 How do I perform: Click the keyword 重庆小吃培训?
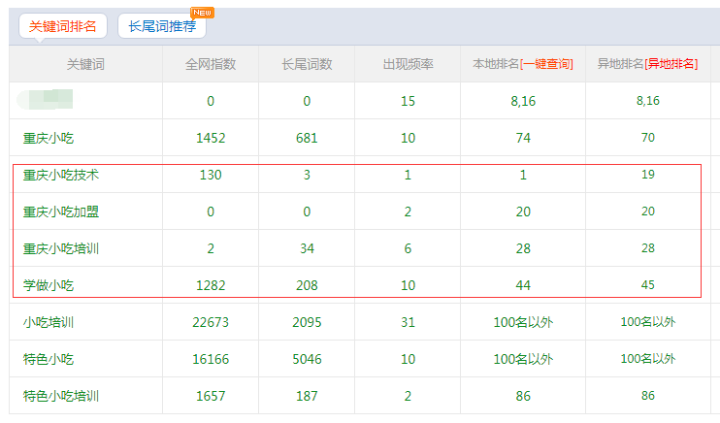click(61, 248)
